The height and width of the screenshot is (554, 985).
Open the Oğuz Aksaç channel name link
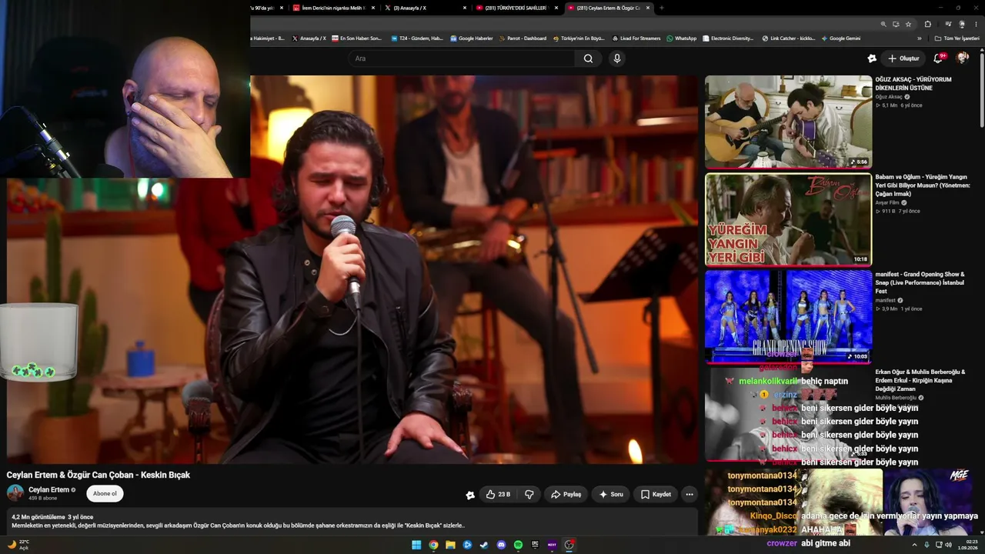(x=889, y=97)
